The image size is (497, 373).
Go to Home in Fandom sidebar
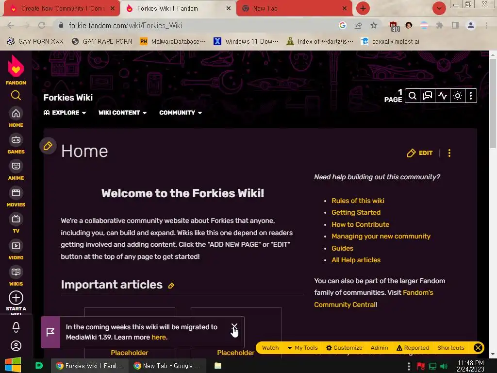16,118
